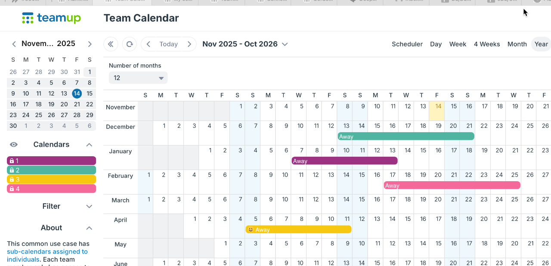
Task: Show previous month in mini calendar
Action: point(14,44)
